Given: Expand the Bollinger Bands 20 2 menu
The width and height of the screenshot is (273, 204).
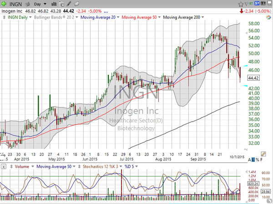Looking at the screenshot, I should [x=77, y=17].
